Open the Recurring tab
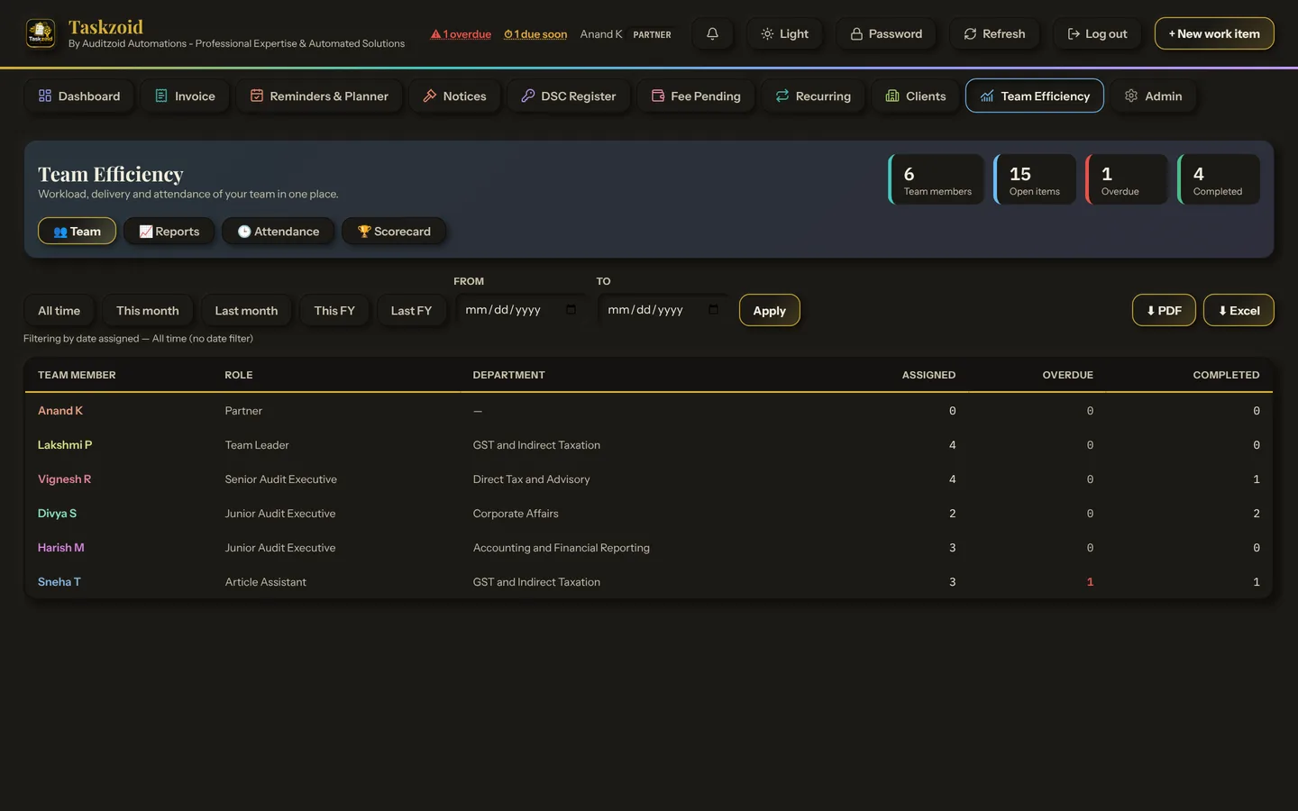 [813, 96]
